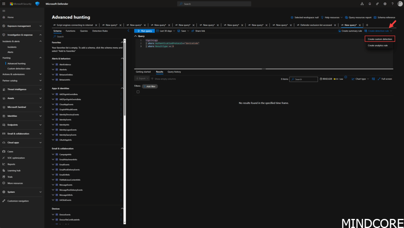Screen dimensions: 404x228
Task: Click Create summary rule
Action: pyautogui.click(x=350, y=31)
